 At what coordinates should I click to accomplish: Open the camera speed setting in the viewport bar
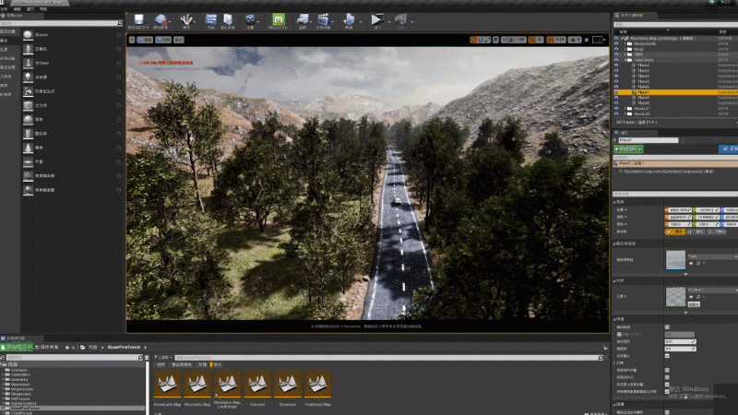tap(575, 40)
